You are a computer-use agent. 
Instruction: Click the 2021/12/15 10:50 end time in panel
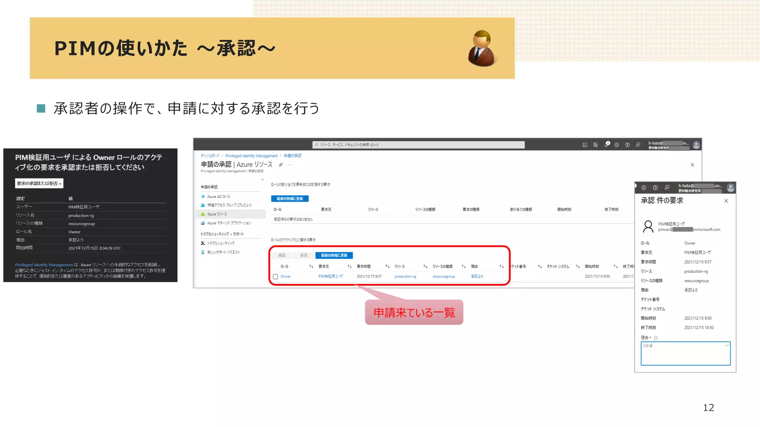point(699,328)
